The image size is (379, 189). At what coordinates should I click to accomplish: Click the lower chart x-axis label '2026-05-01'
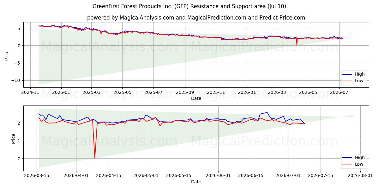point(146,176)
